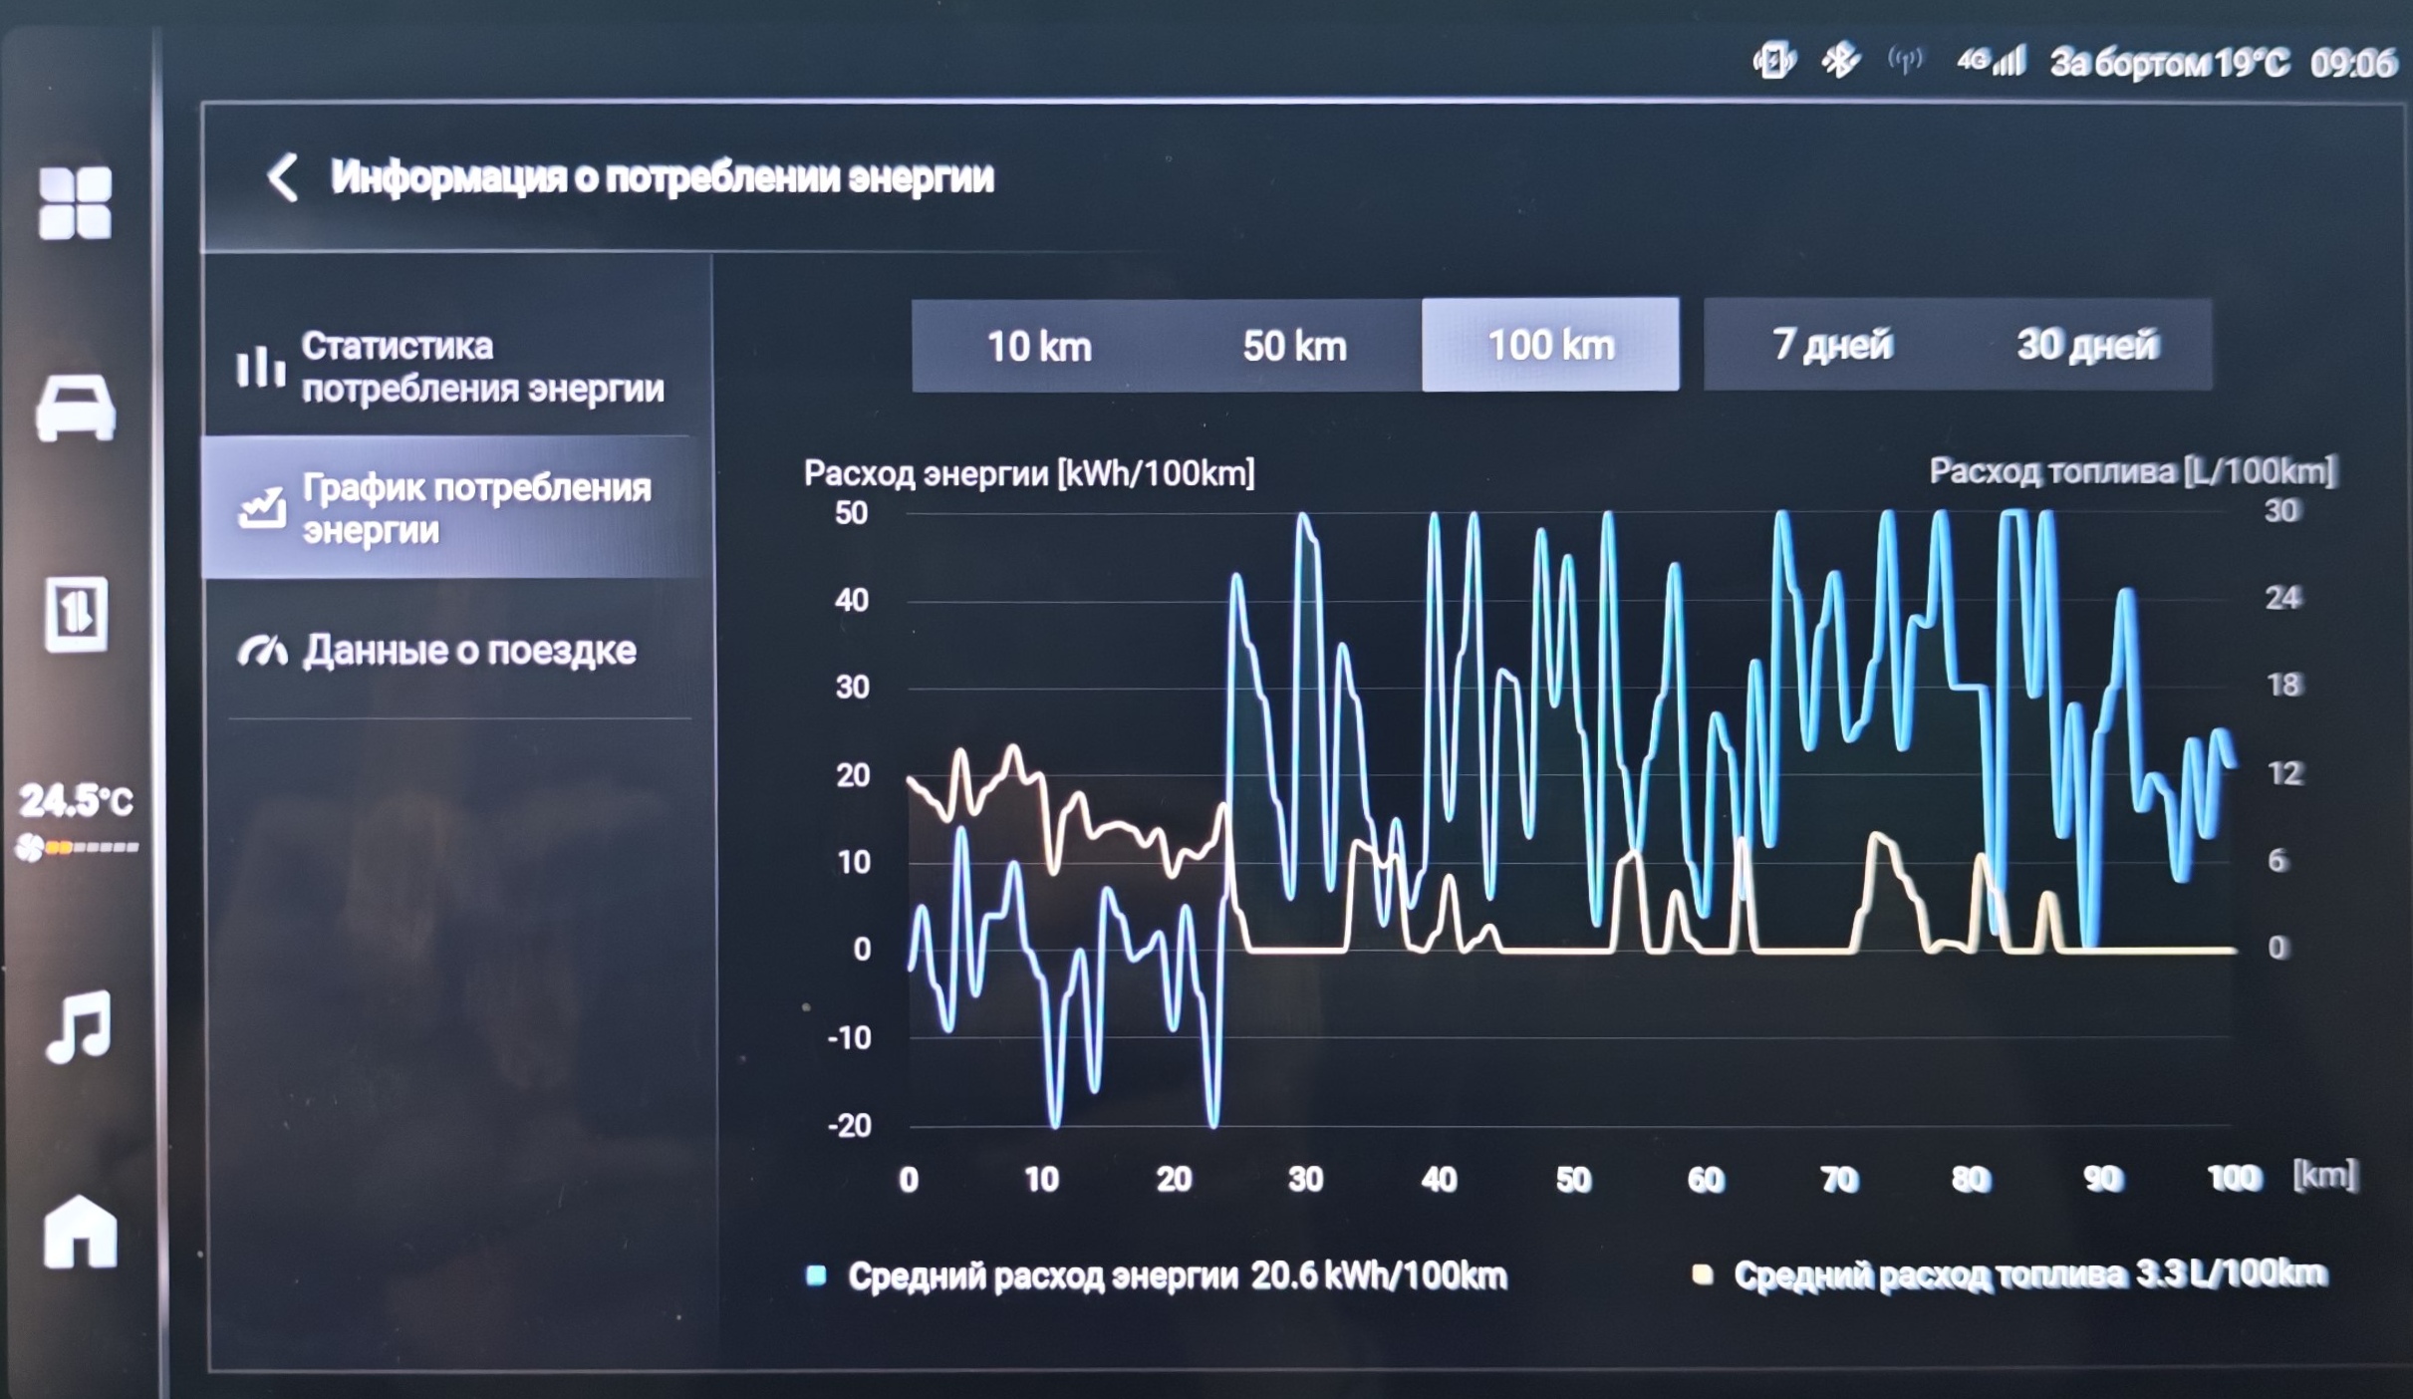Select the 100 km range tab
The height and width of the screenshot is (1399, 2413).
(1550, 345)
